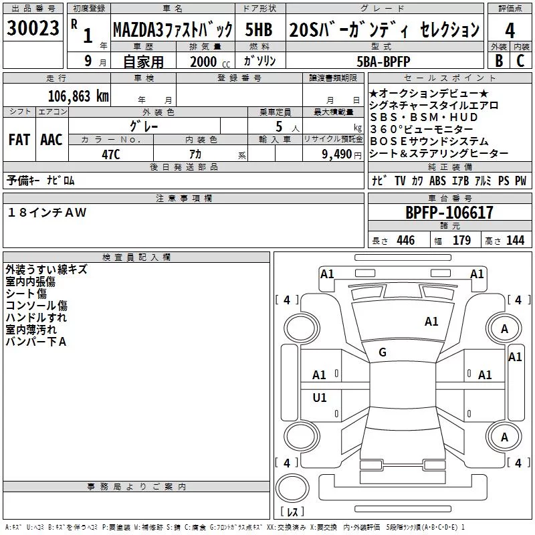
Task: Click the sales point BOSEサウンドシステム
Action: tap(429, 141)
